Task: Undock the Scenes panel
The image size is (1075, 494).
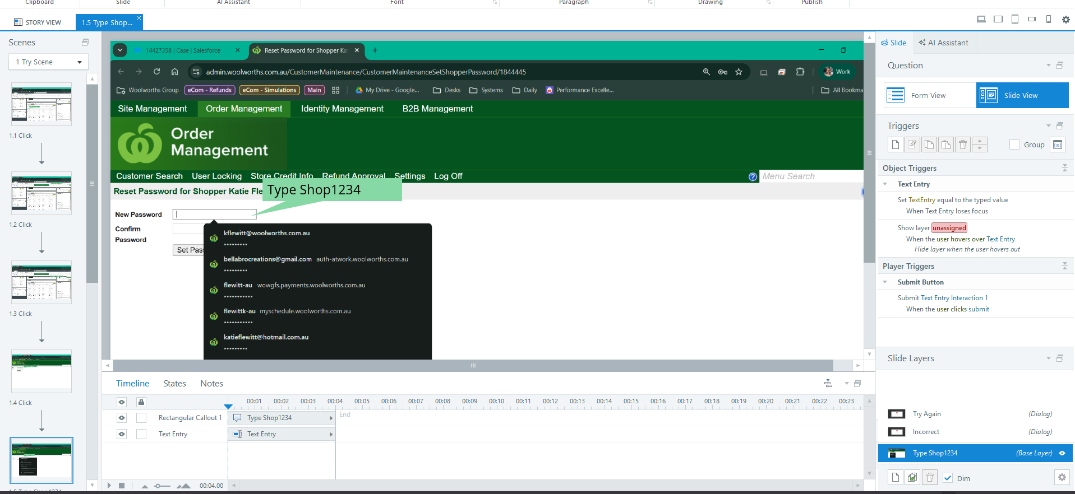Action: point(85,43)
